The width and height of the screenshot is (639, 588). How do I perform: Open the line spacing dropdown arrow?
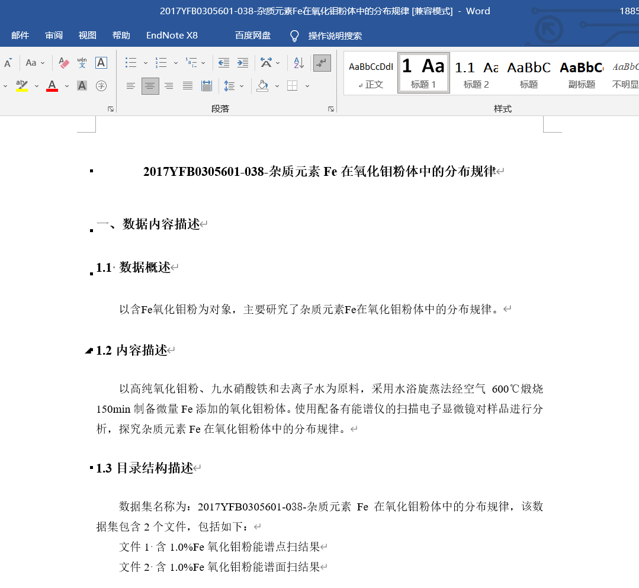tap(242, 86)
